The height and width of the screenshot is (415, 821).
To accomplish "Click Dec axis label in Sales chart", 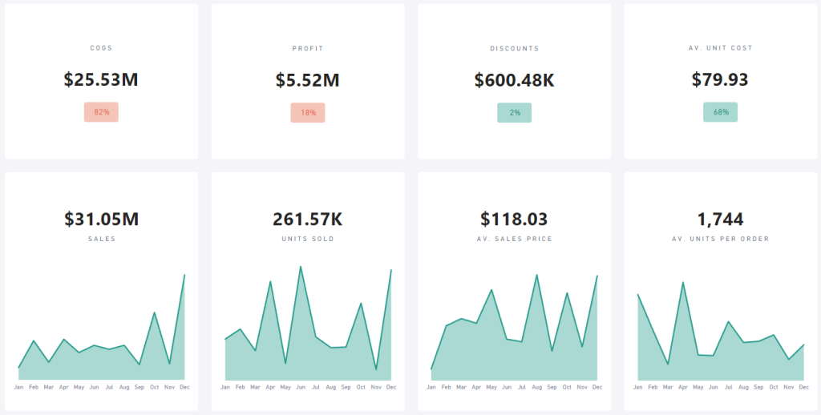I will [184, 387].
